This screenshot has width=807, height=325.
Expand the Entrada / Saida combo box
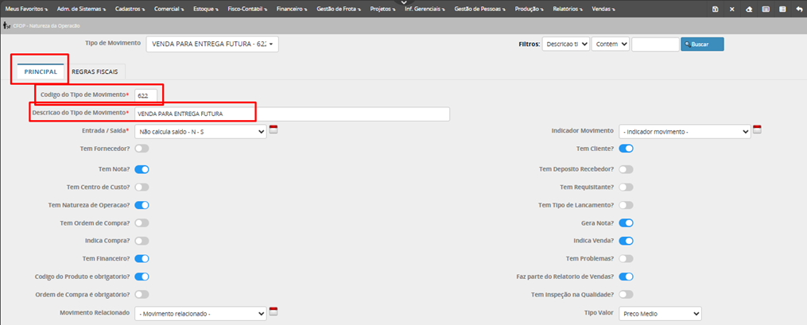(x=200, y=132)
